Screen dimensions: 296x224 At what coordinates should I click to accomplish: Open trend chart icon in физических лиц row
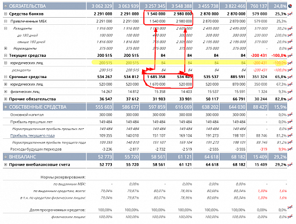(x=290, y=92)
